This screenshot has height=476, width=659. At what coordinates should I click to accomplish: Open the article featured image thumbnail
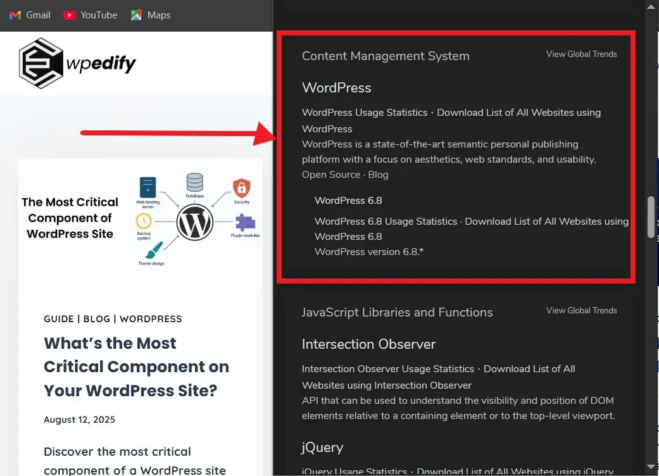[x=141, y=220]
